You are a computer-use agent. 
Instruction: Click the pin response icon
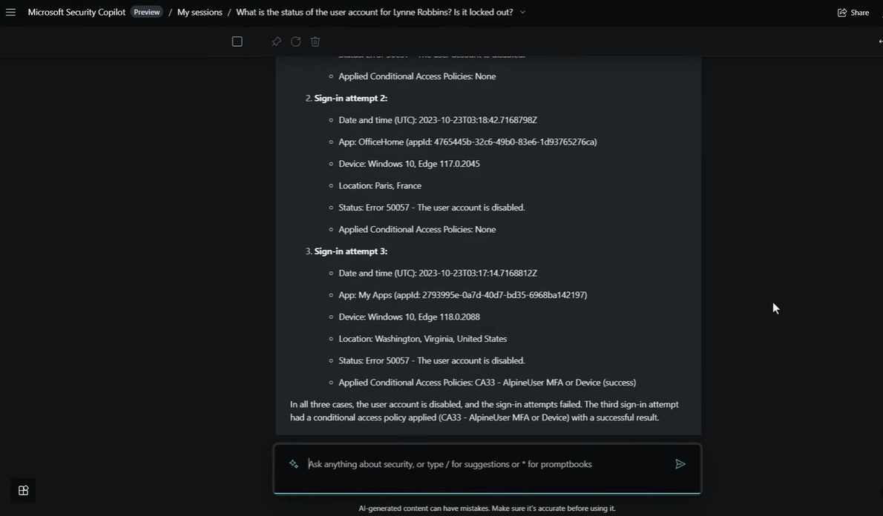pos(276,42)
